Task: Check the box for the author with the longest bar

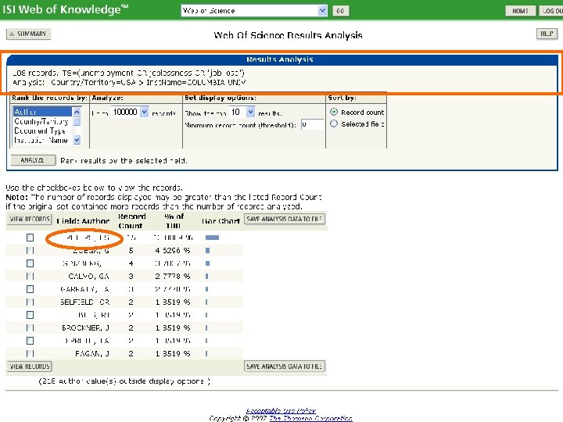Action: 30,238
